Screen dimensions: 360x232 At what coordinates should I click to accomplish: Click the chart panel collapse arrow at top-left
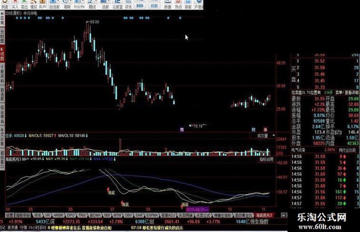point(2,14)
